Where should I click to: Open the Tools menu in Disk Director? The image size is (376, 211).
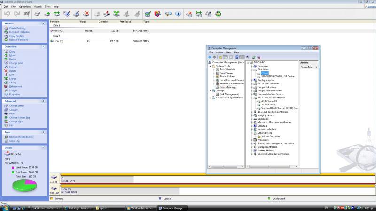tap(48, 7)
